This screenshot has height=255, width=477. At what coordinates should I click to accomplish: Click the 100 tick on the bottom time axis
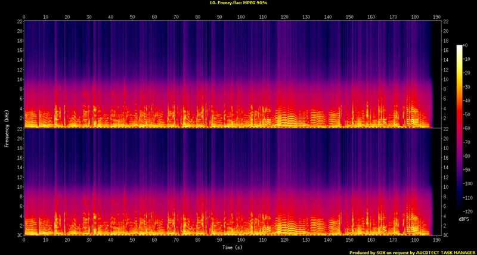pos(241,240)
